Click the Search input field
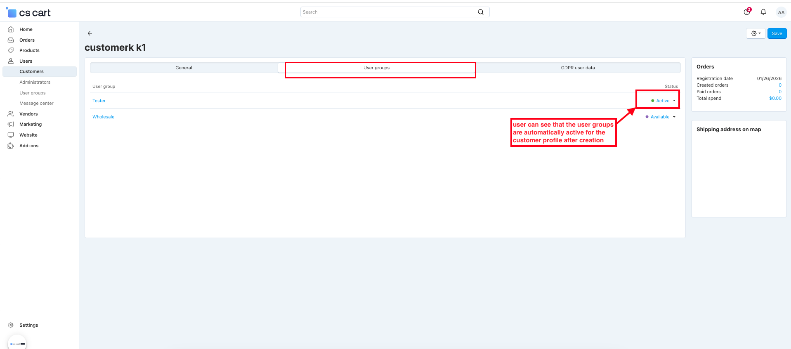This screenshot has width=791, height=349. 388,12
